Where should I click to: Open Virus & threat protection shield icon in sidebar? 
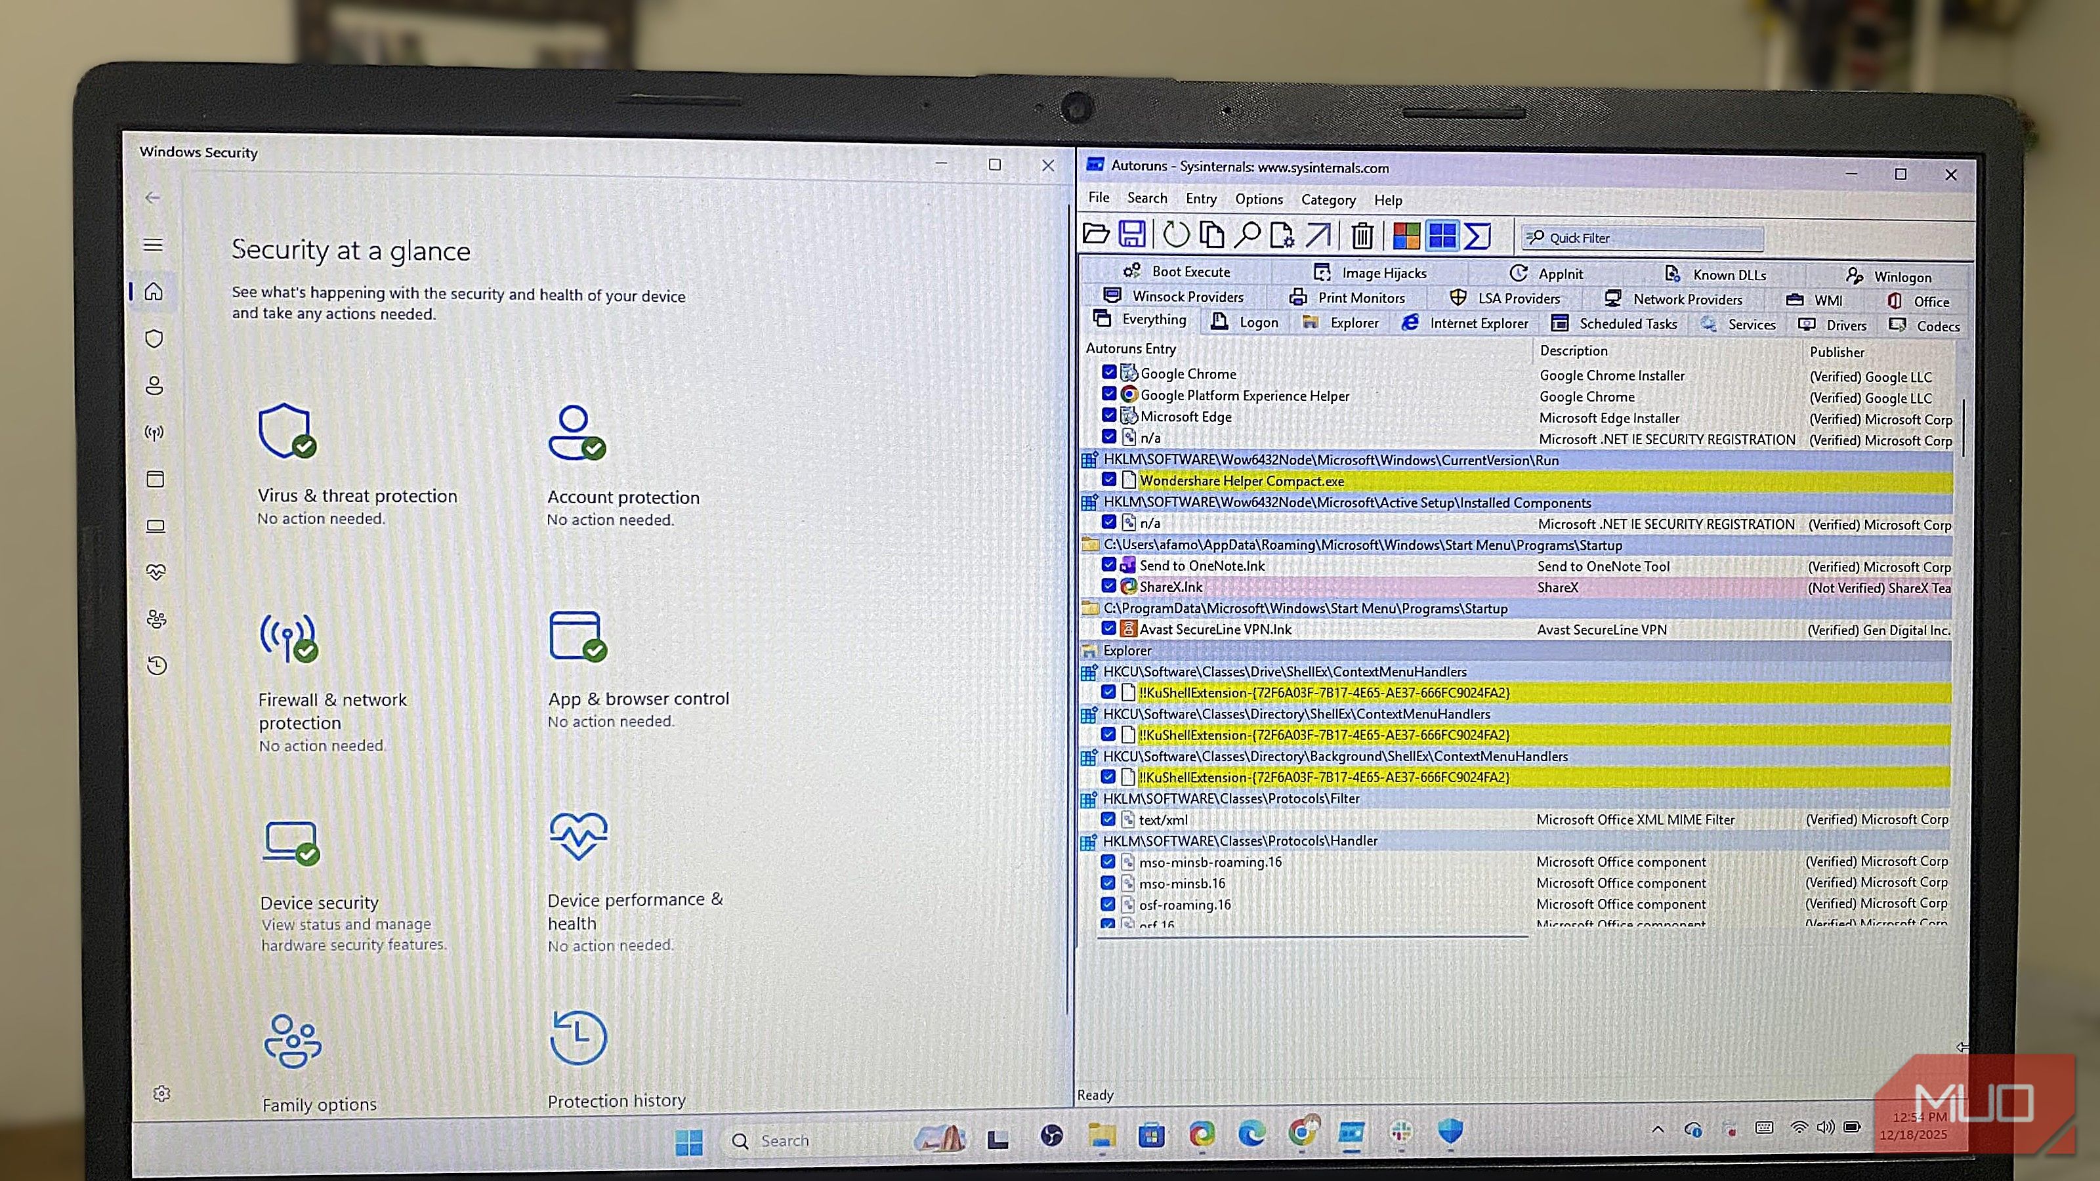click(x=154, y=339)
